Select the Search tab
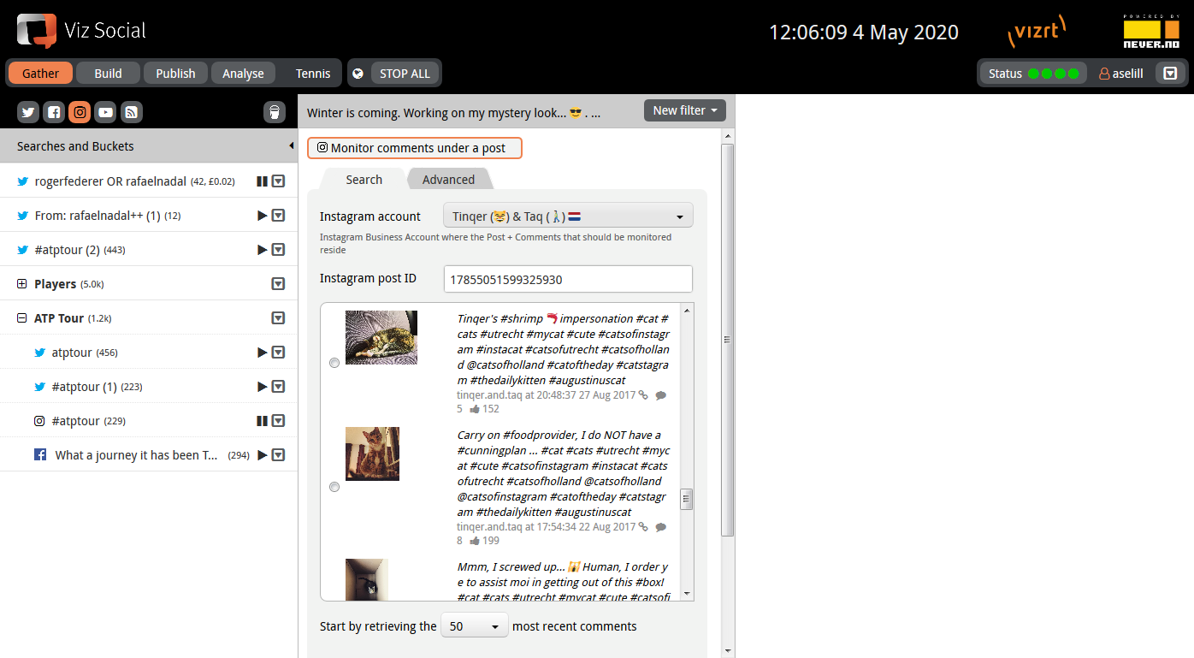The width and height of the screenshot is (1194, 658). point(364,180)
